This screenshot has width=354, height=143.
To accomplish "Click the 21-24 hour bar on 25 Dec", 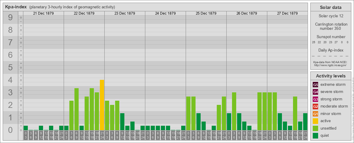I will coord(224,113).
